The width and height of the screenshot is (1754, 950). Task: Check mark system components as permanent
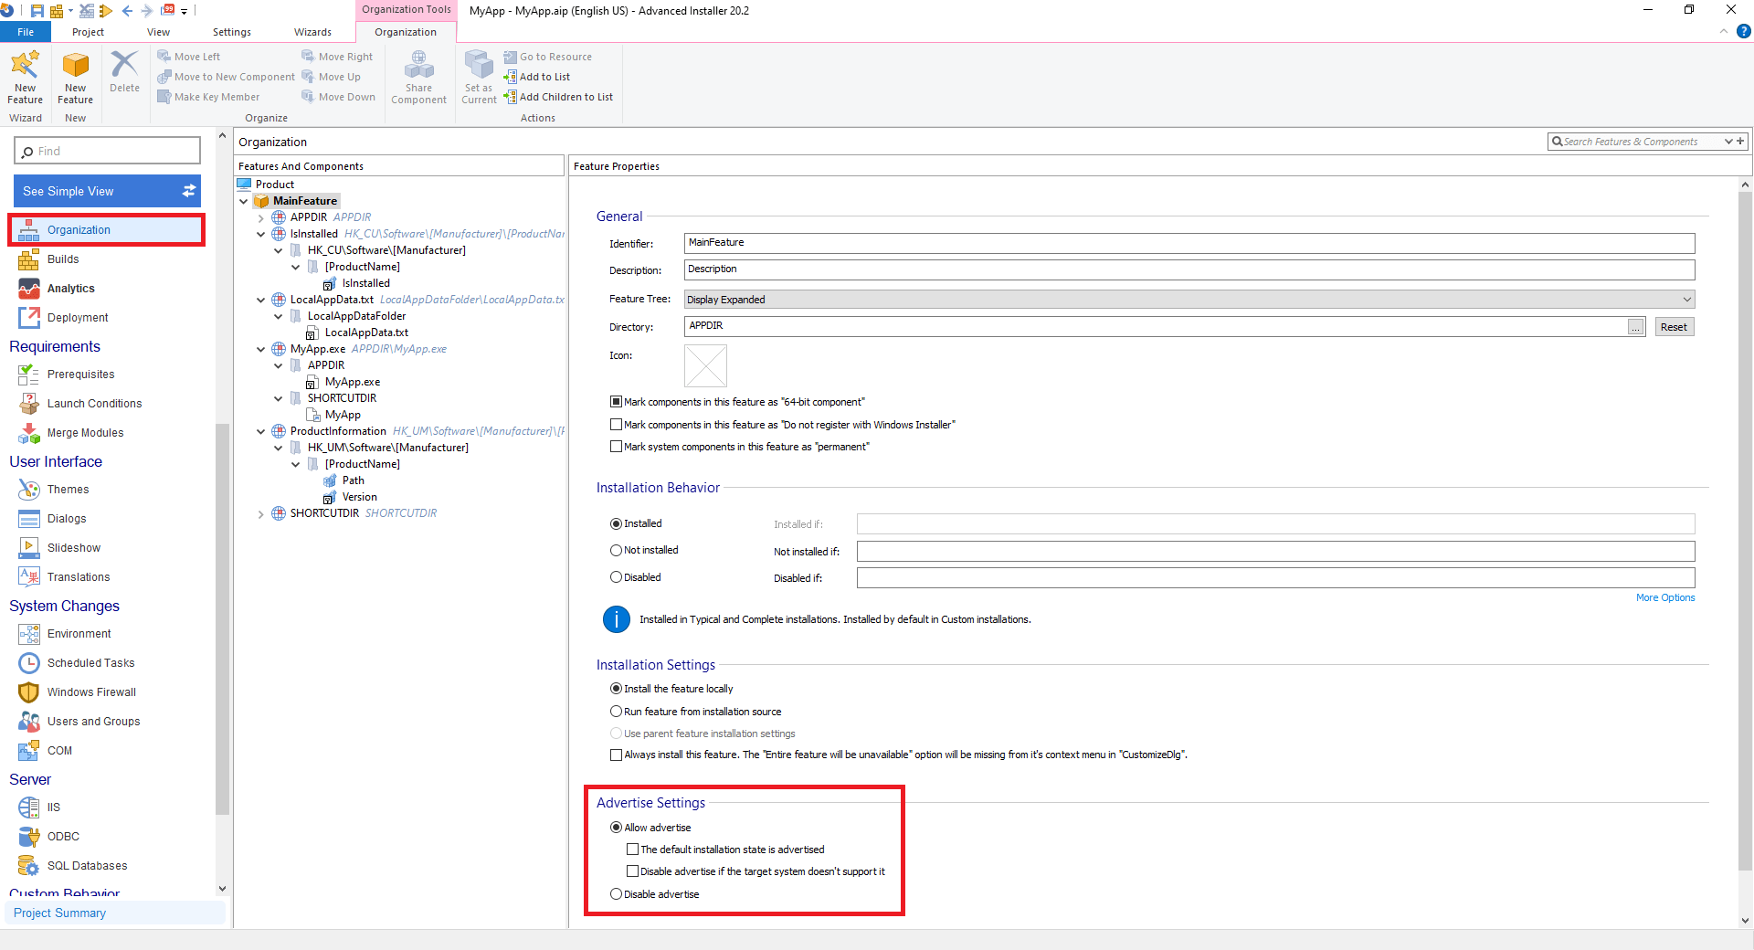point(616,447)
